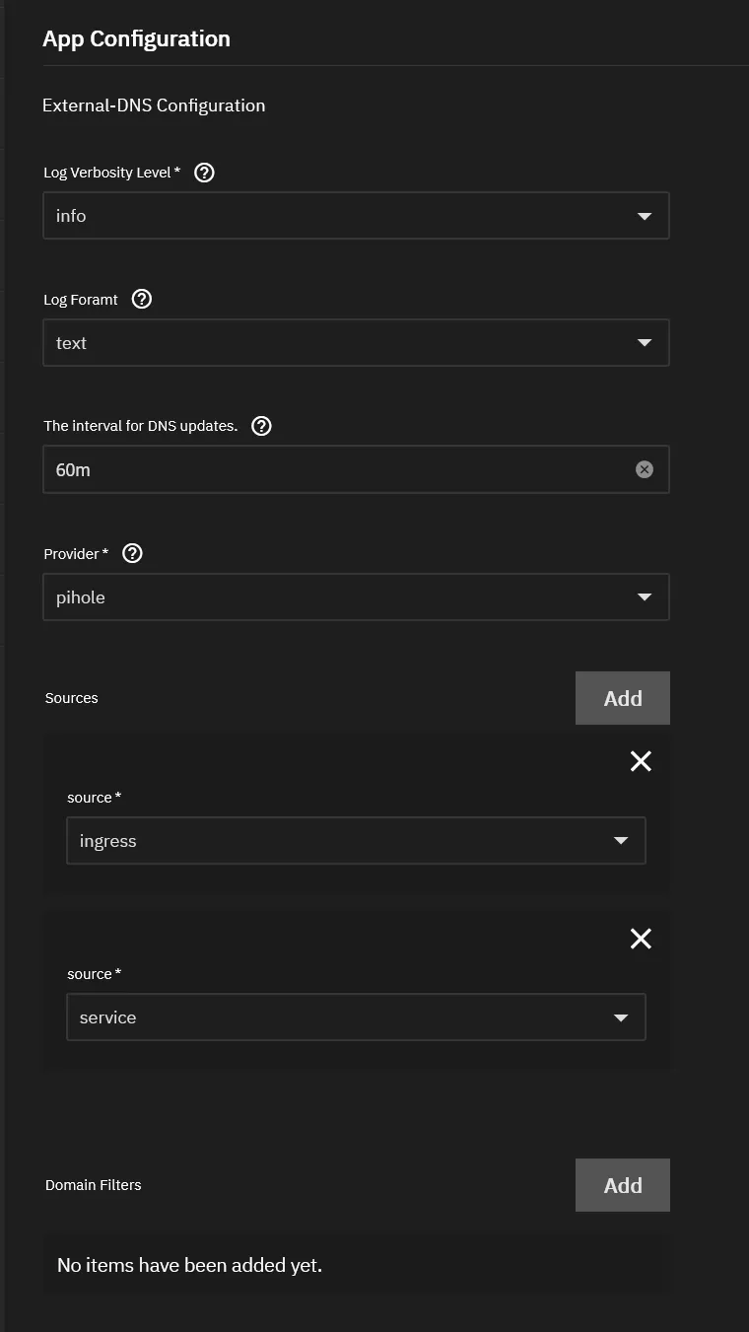Image resolution: width=749 pixels, height=1332 pixels.
Task: Click the Log Verbosity Level dropdown chevron
Action: (x=644, y=215)
